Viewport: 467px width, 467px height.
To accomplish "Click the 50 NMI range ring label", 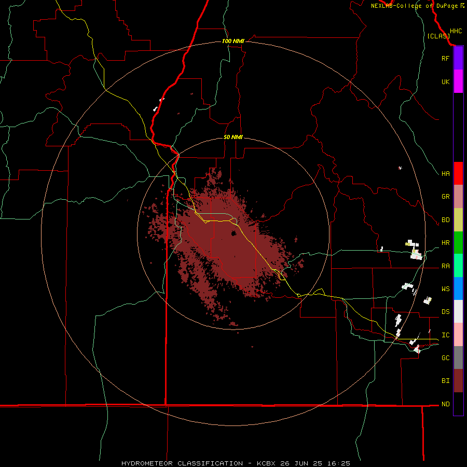I will click(x=233, y=137).
